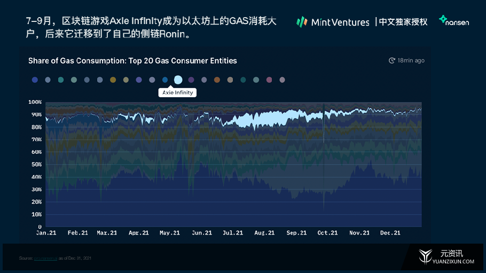Select the fifteenth legend dot, brown-orange
This screenshot has height=273, width=486.
pos(217,80)
